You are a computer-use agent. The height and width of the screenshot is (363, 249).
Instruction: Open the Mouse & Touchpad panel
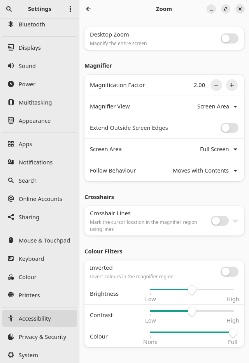click(40, 241)
